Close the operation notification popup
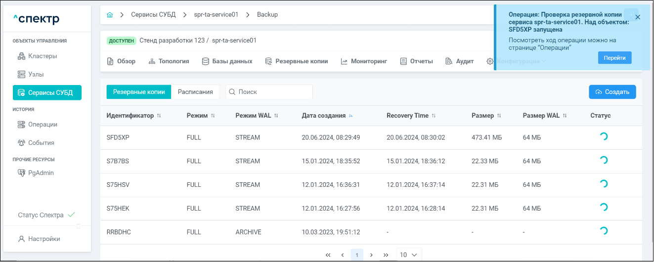This screenshot has height=262, width=654. pos(638,17)
